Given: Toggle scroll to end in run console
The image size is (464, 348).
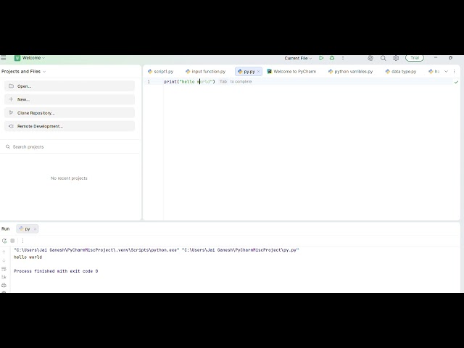Looking at the screenshot, I should pyautogui.click(x=4, y=277).
